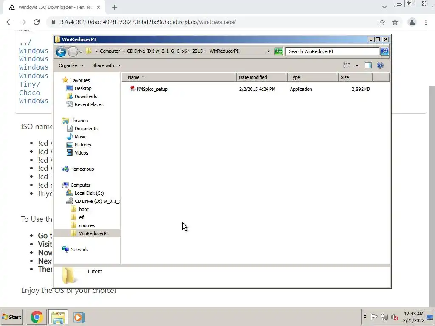Select Libraries in navigation pane
This screenshot has height=326, width=435.
click(x=79, y=121)
